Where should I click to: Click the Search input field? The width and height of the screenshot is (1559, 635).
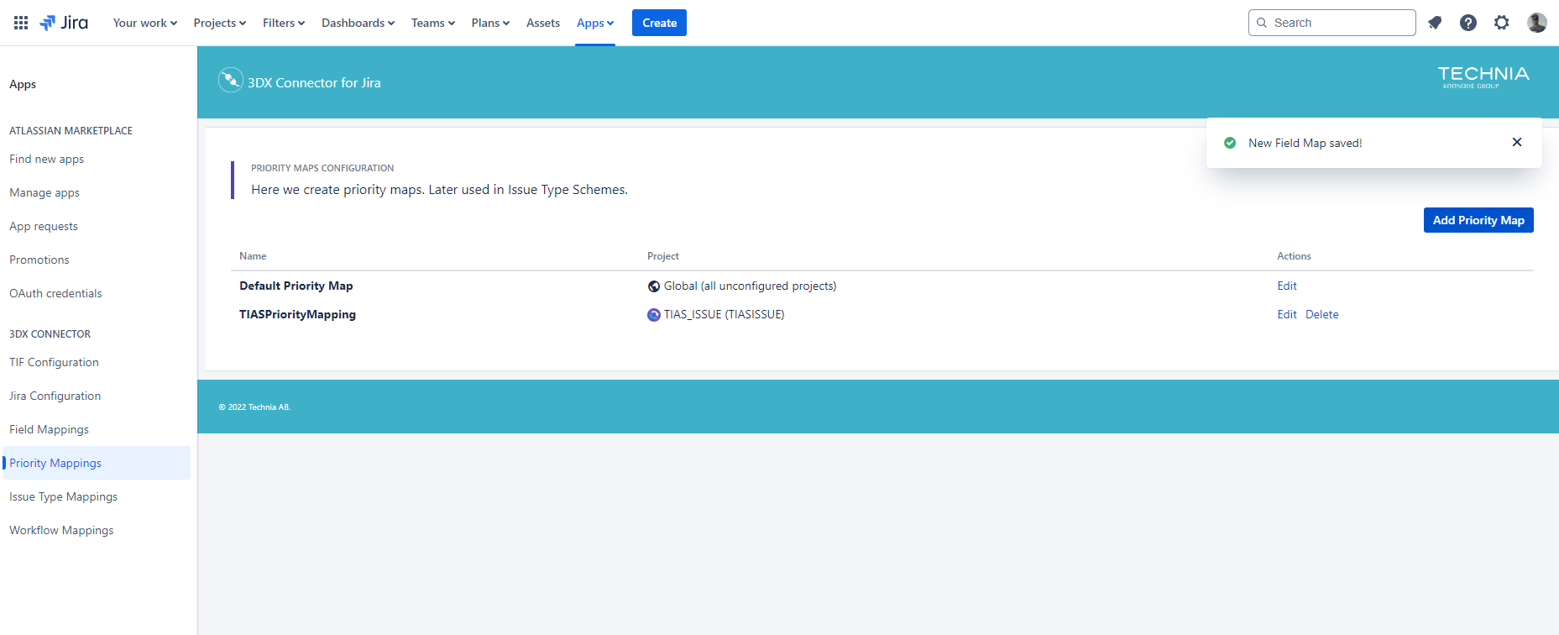pyautogui.click(x=1339, y=23)
